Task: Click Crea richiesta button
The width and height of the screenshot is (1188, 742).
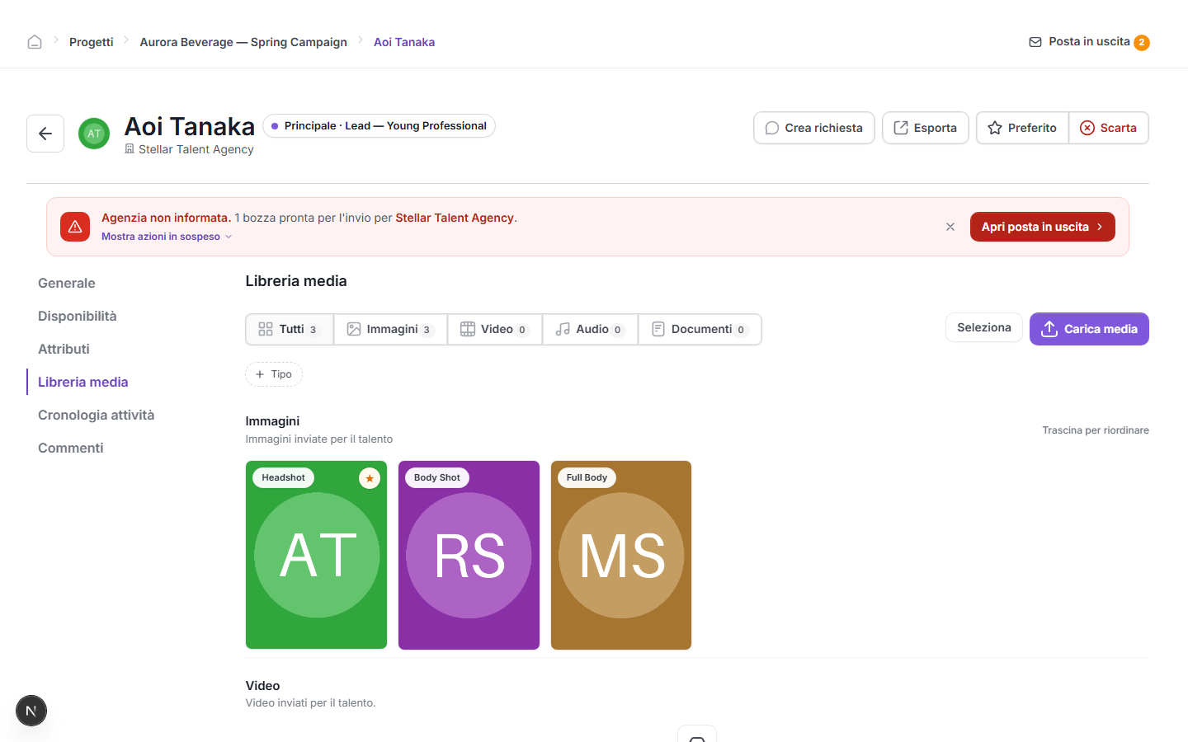Action: tap(813, 128)
